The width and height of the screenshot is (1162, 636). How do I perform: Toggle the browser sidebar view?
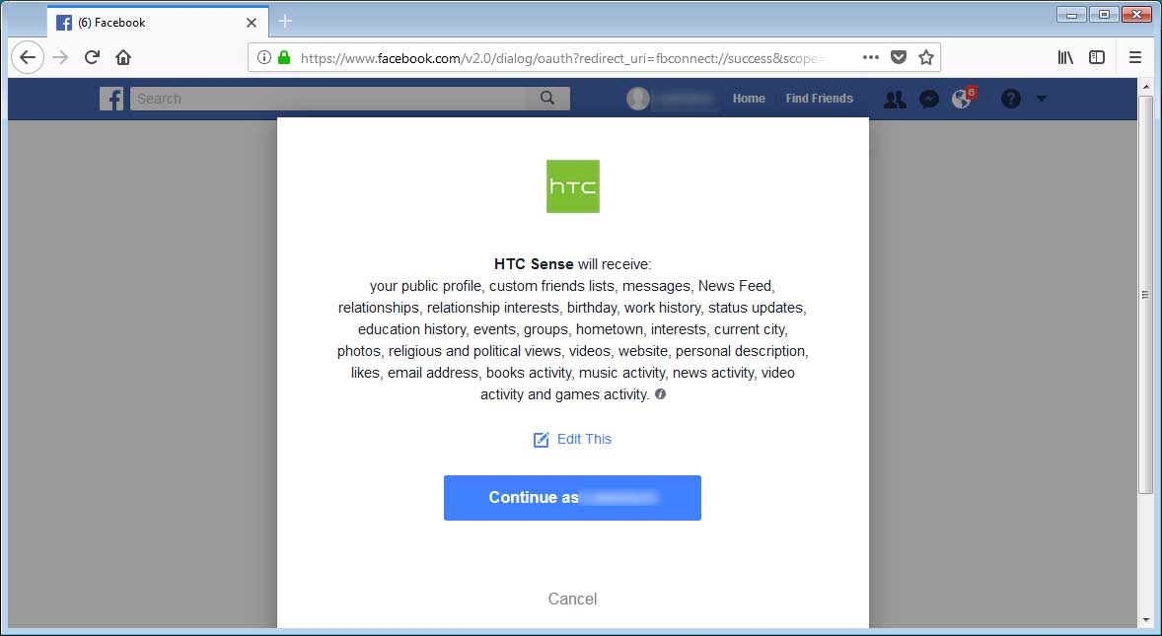[x=1097, y=57]
